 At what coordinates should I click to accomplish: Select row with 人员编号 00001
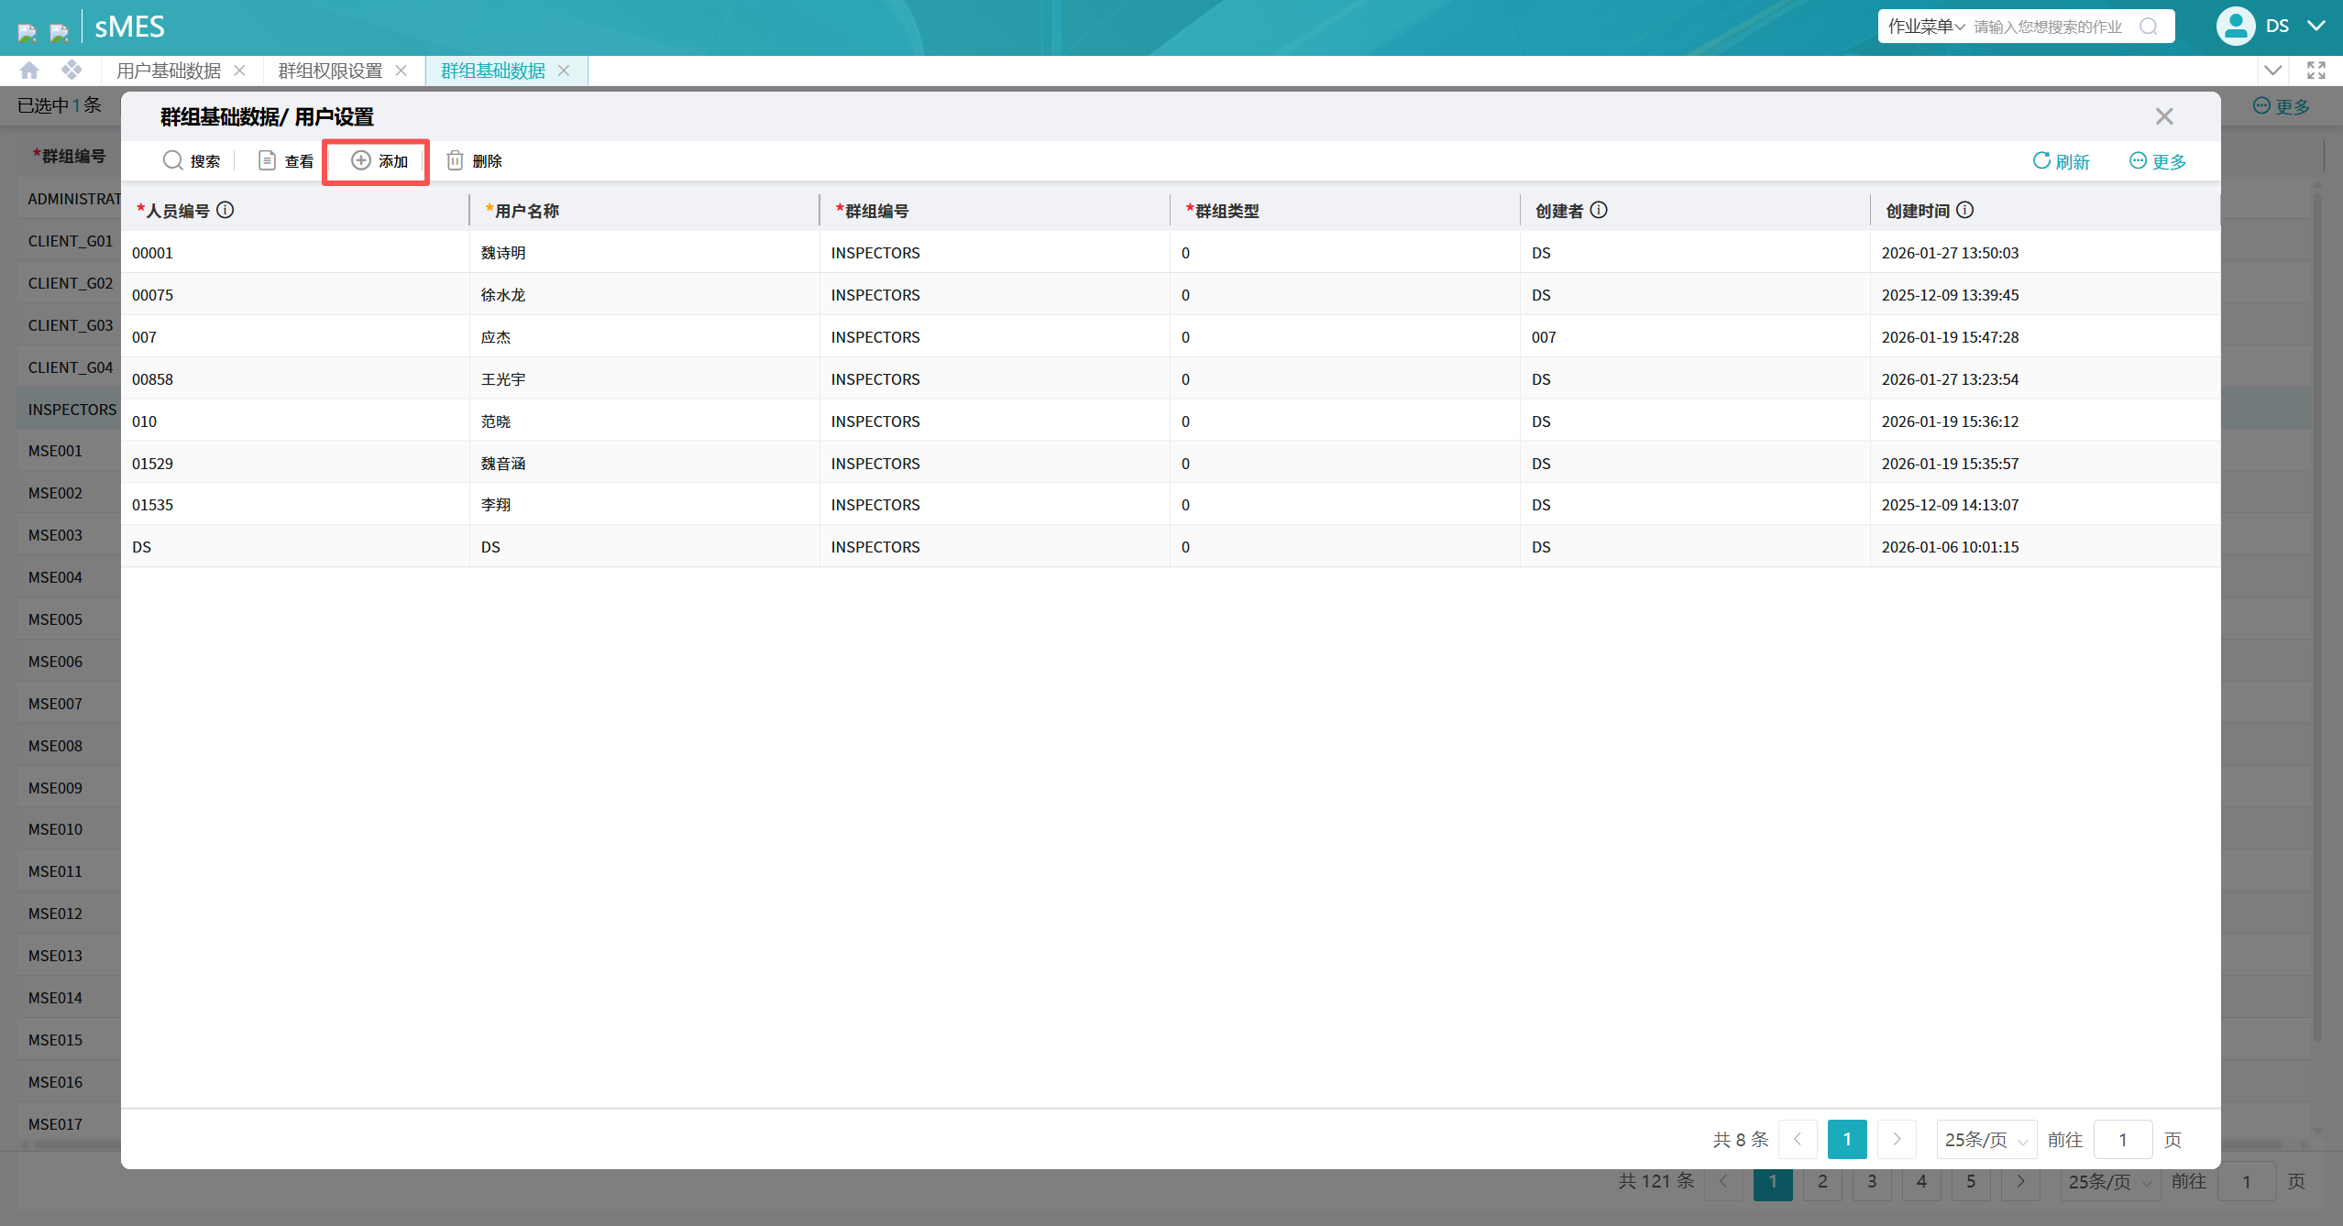click(1171, 253)
